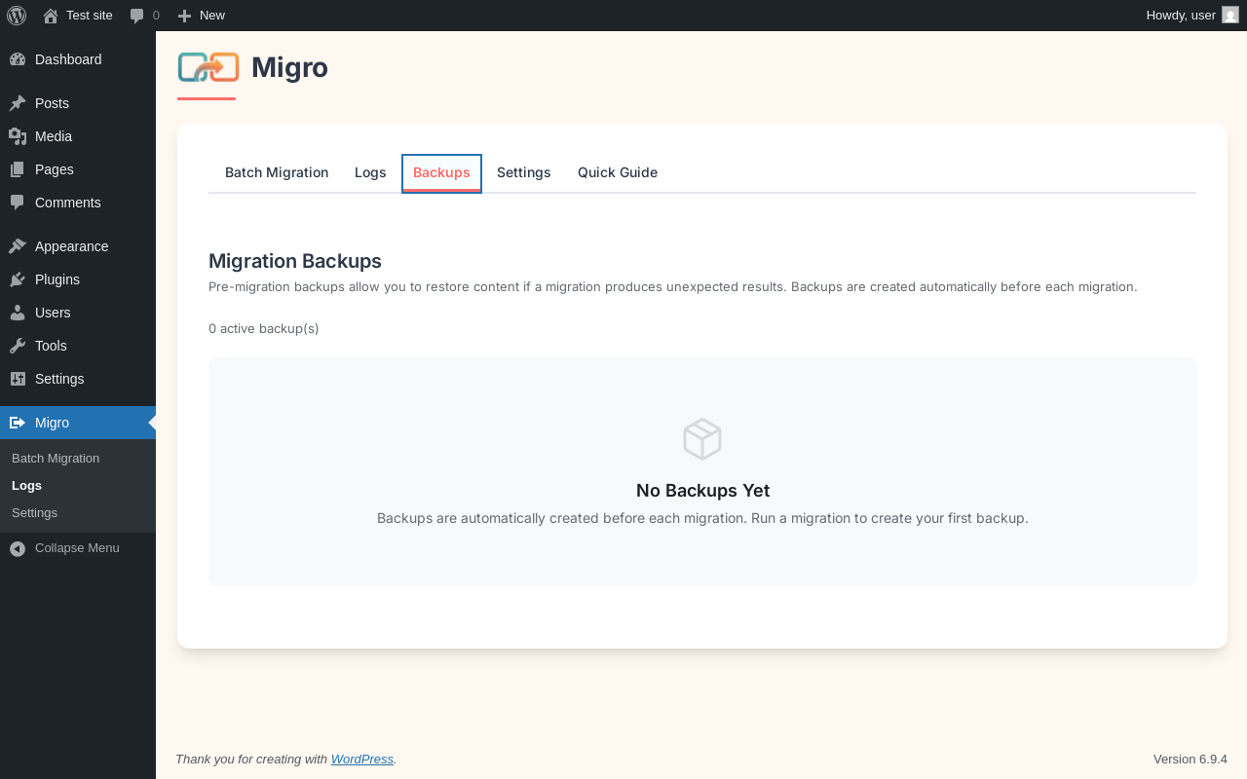Screen dimensions: 1247x779
Task: Open the Appearance menu label
Action: click(x=71, y=246)
